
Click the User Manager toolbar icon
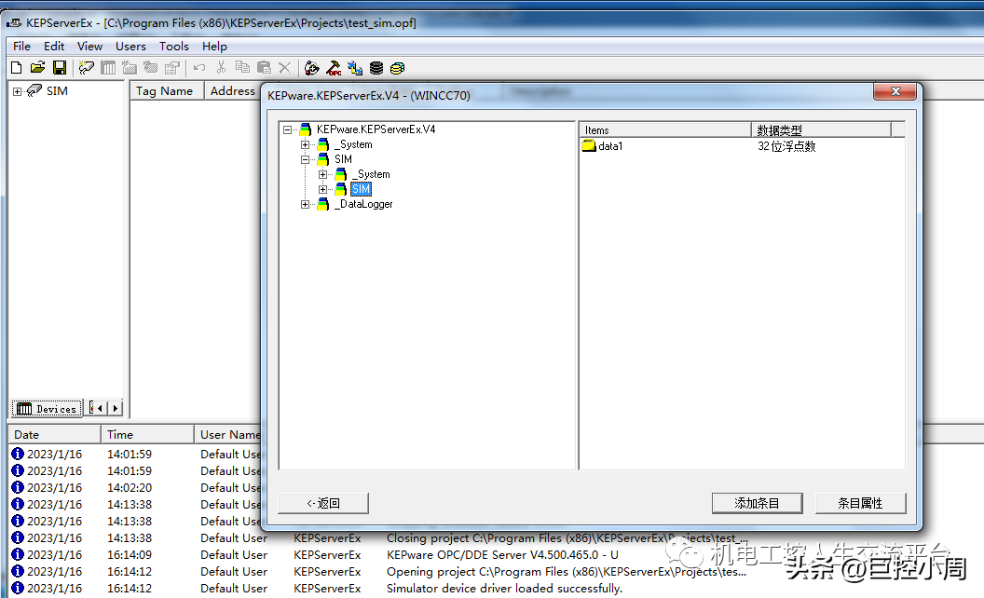click(355, 68)
